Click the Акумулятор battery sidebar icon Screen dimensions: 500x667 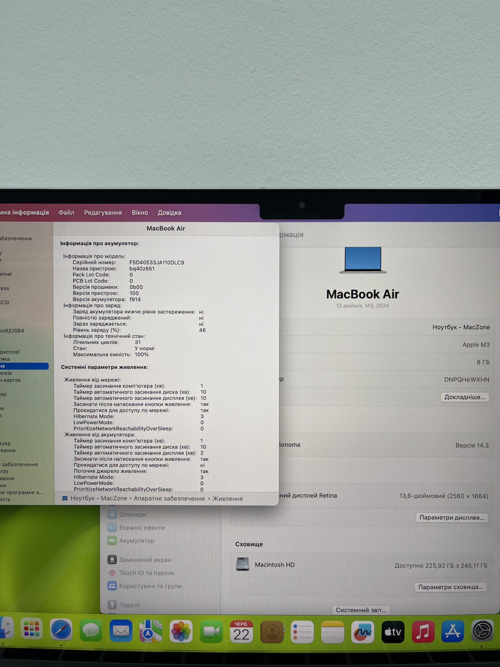tap(112, 541)
